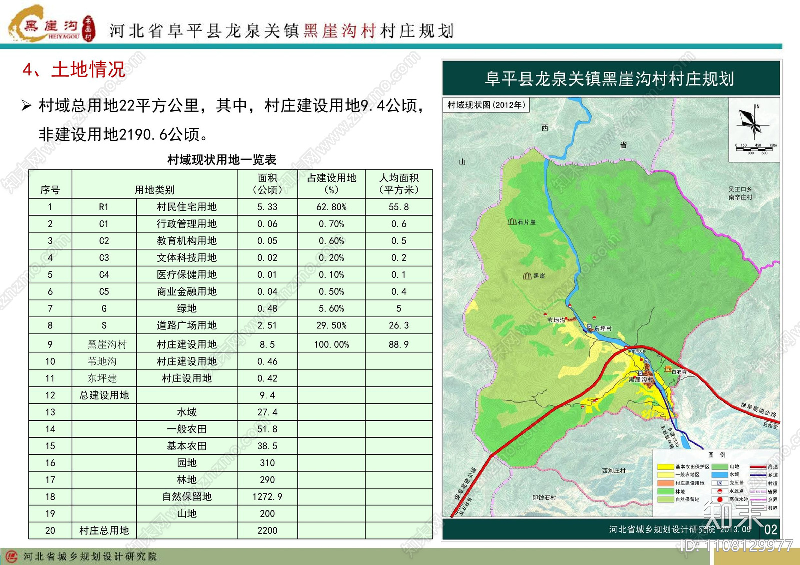Click the 100.00% cell
This screenshot has height=565, width=800.
331,344
